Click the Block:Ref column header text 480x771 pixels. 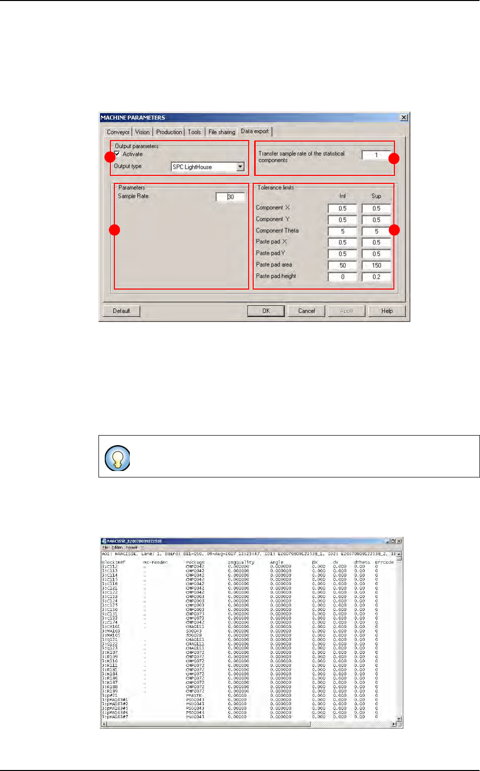pos(113,562)
